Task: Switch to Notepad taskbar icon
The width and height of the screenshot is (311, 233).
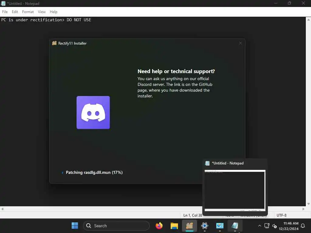Action: [x=235, y=226]
